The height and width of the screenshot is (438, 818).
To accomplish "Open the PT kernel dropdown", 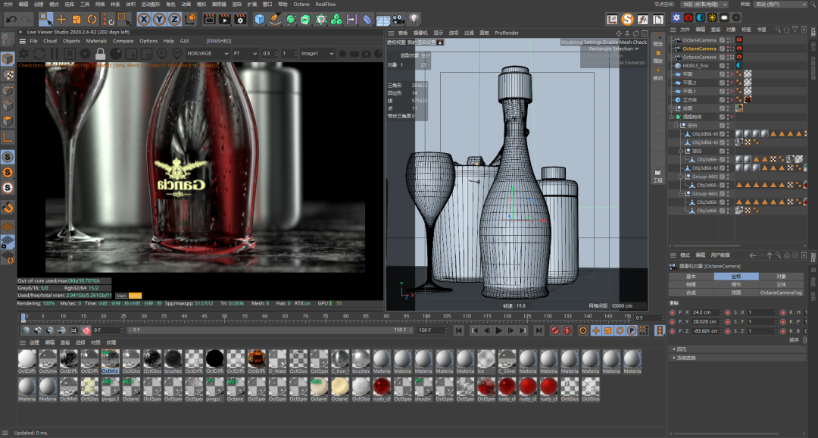I will (x=245, y=54).
